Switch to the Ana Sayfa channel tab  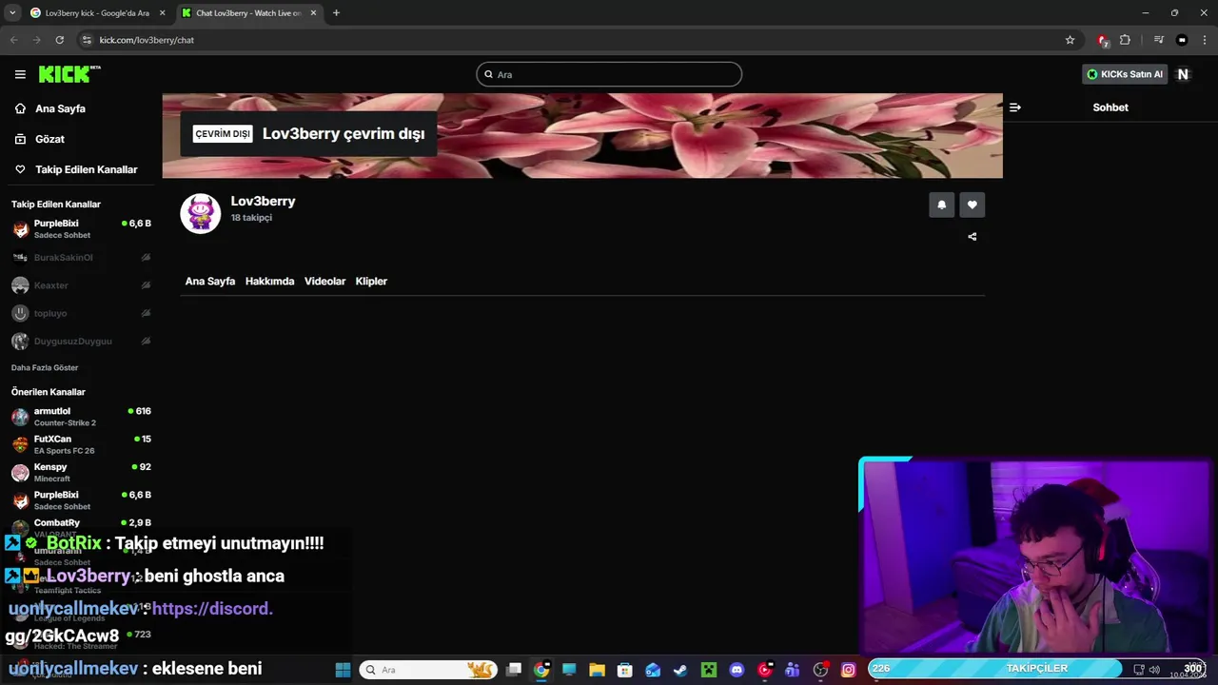[x=210, y=282]
